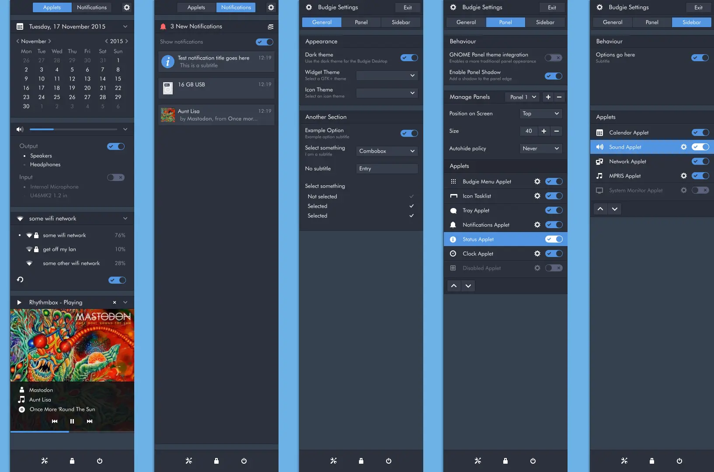Select Sidebar tab in the fourth settings panel

[545, 22]
